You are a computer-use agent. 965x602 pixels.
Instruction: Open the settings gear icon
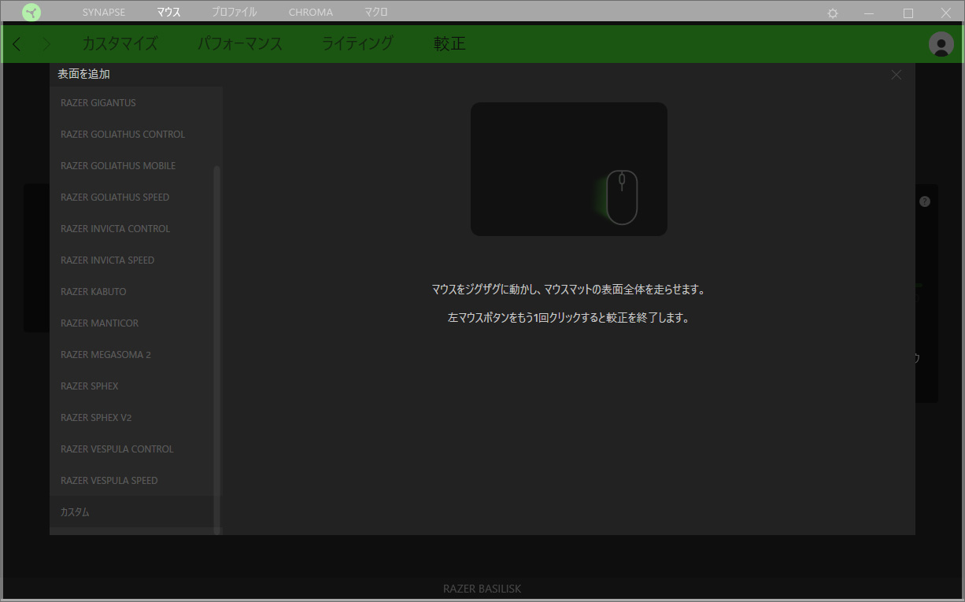point(833,13)
